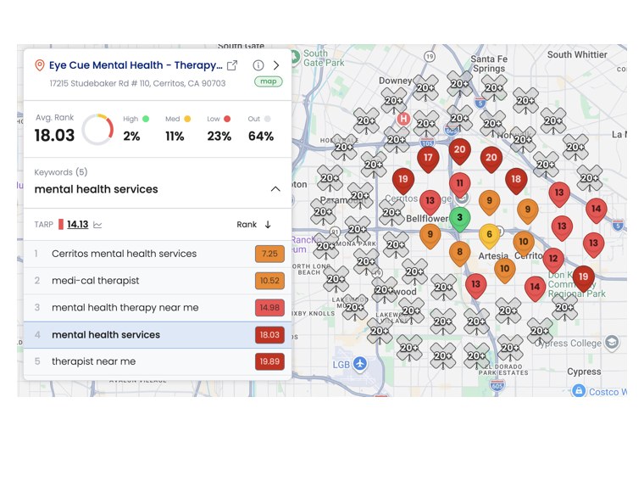644x492 pixels.
Task: Click the yellow map pin ranked 6
Action: click(x=489, y=236)
